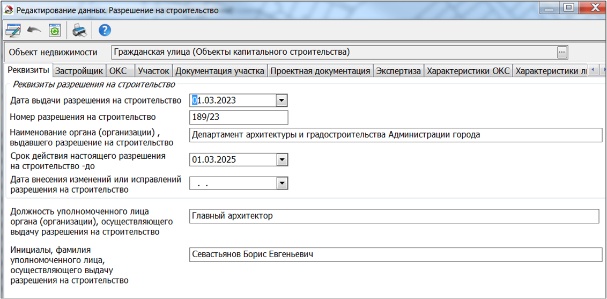This screenshot has width=607, height=299.
Task: Minimize the Редактирование данных window
Action: coord(549,8)
